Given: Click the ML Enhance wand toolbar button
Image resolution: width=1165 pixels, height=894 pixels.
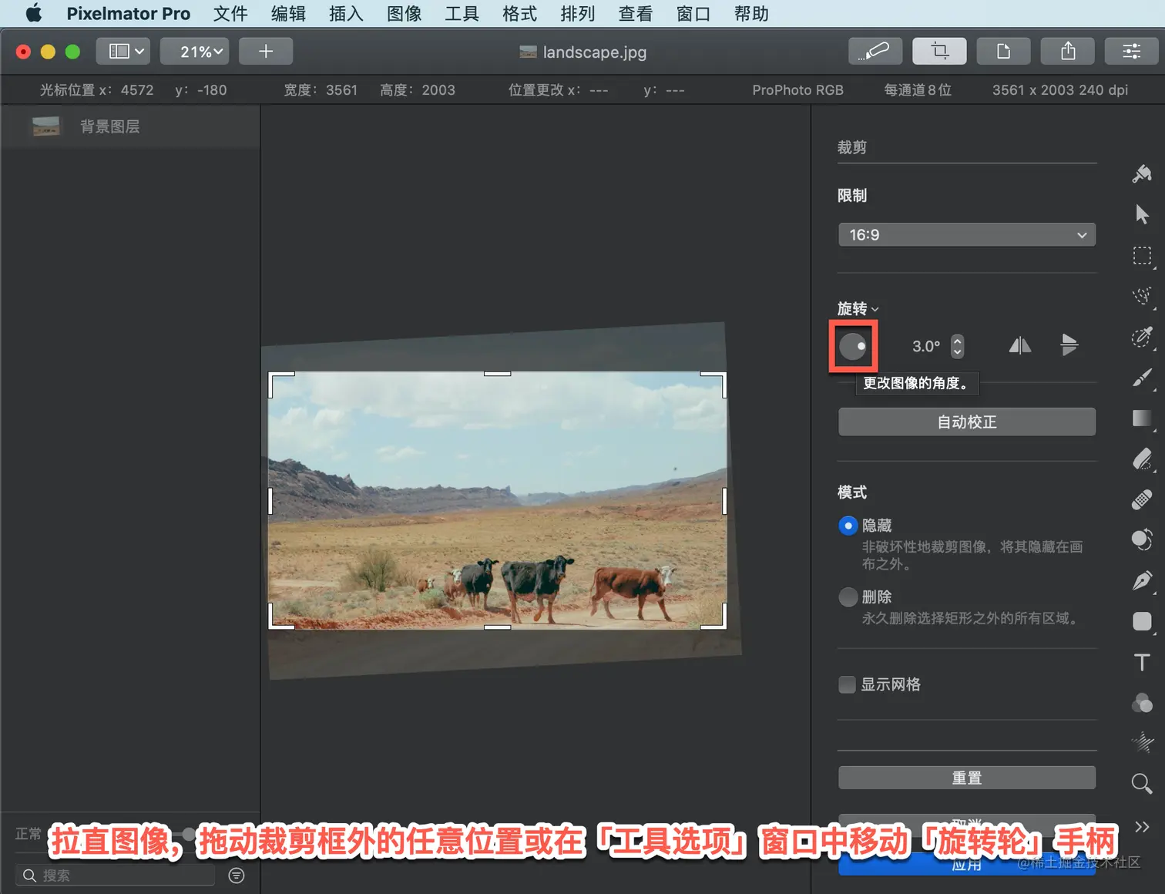Looking at the screenshot, I should 875,52.
